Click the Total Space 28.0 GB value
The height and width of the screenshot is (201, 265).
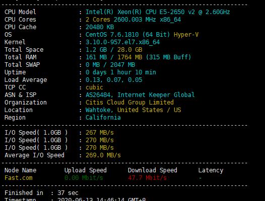130,50
